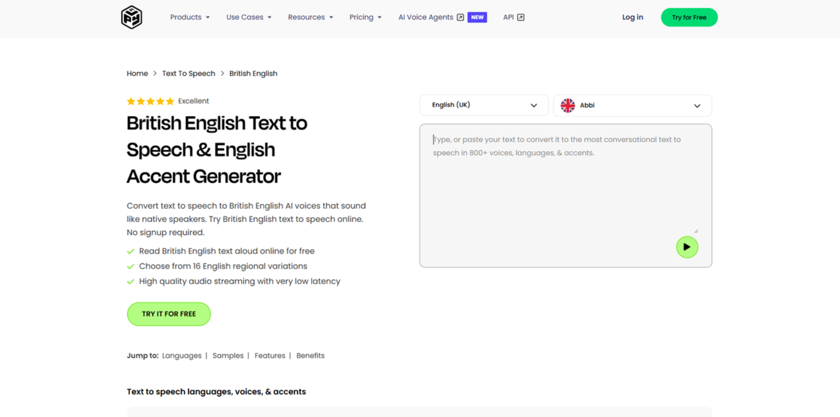Click the Try for Free button
The image size is (840, 417).
click(x=689, y=17)
